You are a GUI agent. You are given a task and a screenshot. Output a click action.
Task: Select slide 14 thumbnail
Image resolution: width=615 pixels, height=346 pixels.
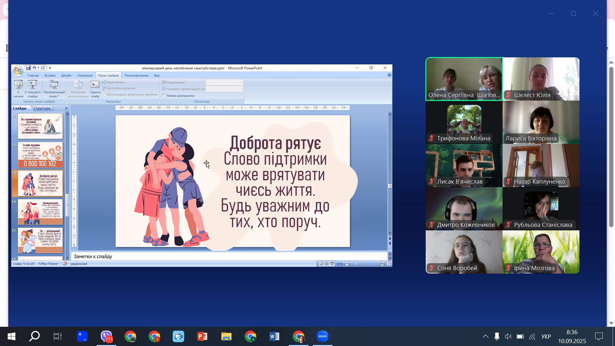click(x=40, y=212)
